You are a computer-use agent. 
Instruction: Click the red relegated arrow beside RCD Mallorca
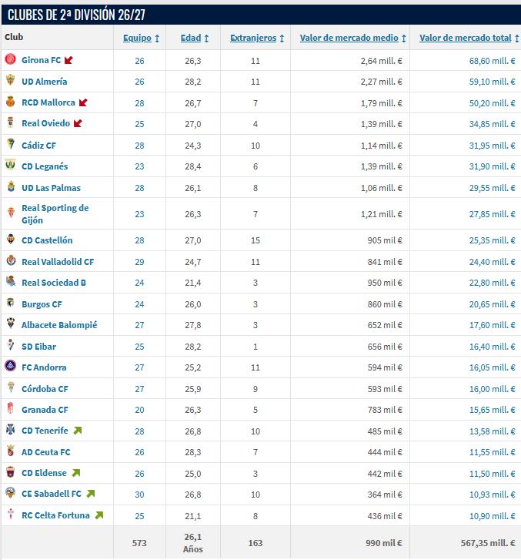tap(83, 102)
